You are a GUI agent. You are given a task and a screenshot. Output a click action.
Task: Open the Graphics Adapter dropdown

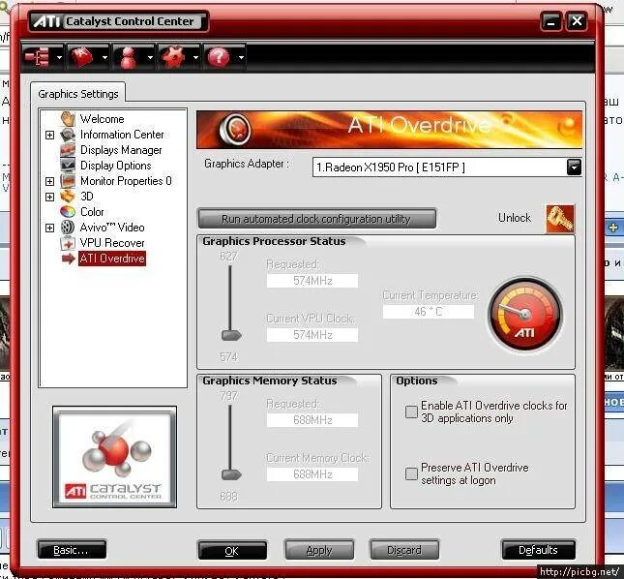(574, 168)
